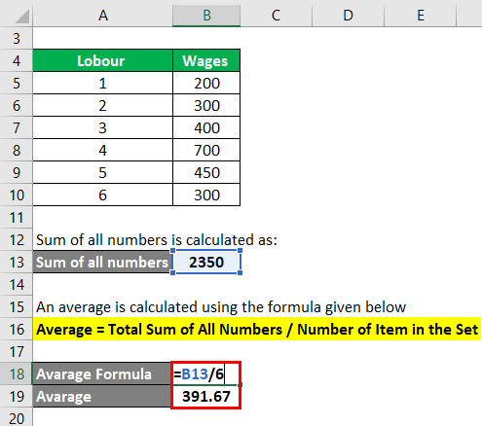Click the formula cell containing =B13/6
Image resolution: width=482 pixels, height=426 pixels.
point(206,373)
